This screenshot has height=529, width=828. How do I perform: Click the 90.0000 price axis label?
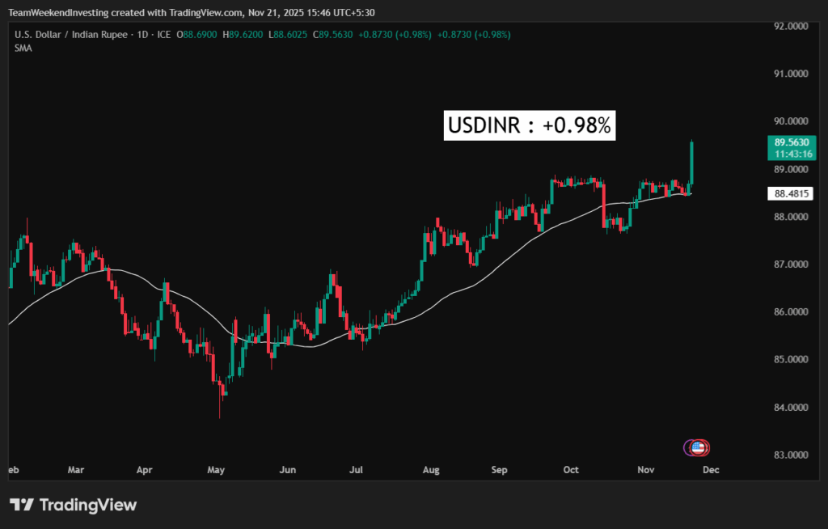click(792, 121)
